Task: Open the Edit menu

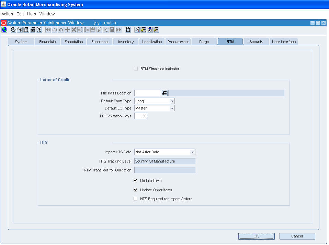Action: click(x=20, y=14)
